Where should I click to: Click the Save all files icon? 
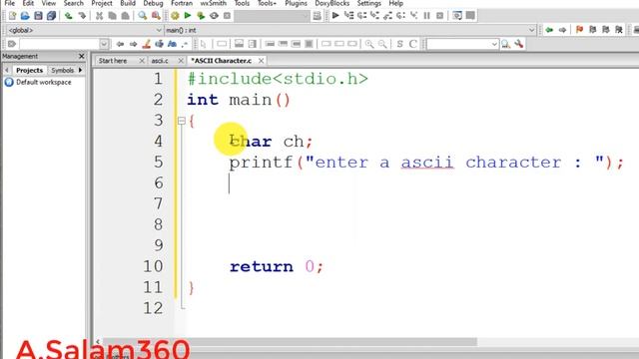pyautogui.click(x=51, y=16)
